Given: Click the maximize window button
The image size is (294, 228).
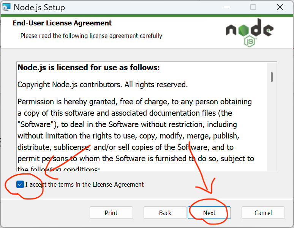Looking at the screenshot, I should (x=253, y=7).
